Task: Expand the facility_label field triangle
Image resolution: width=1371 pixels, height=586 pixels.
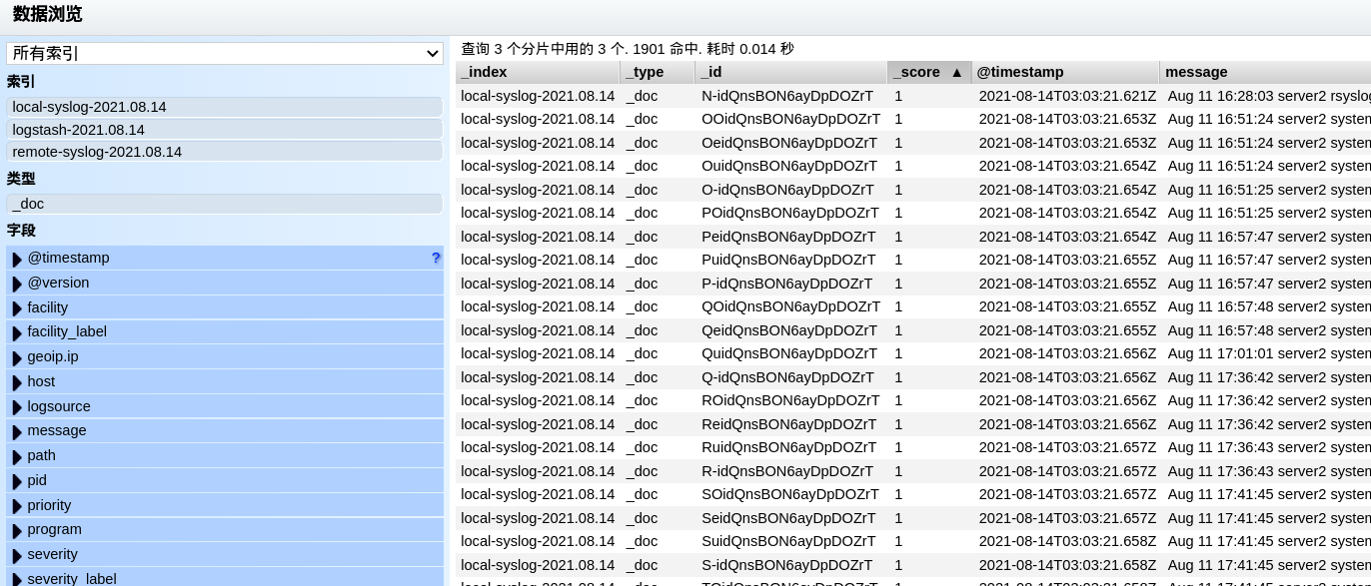Action: tap(17, 333)
